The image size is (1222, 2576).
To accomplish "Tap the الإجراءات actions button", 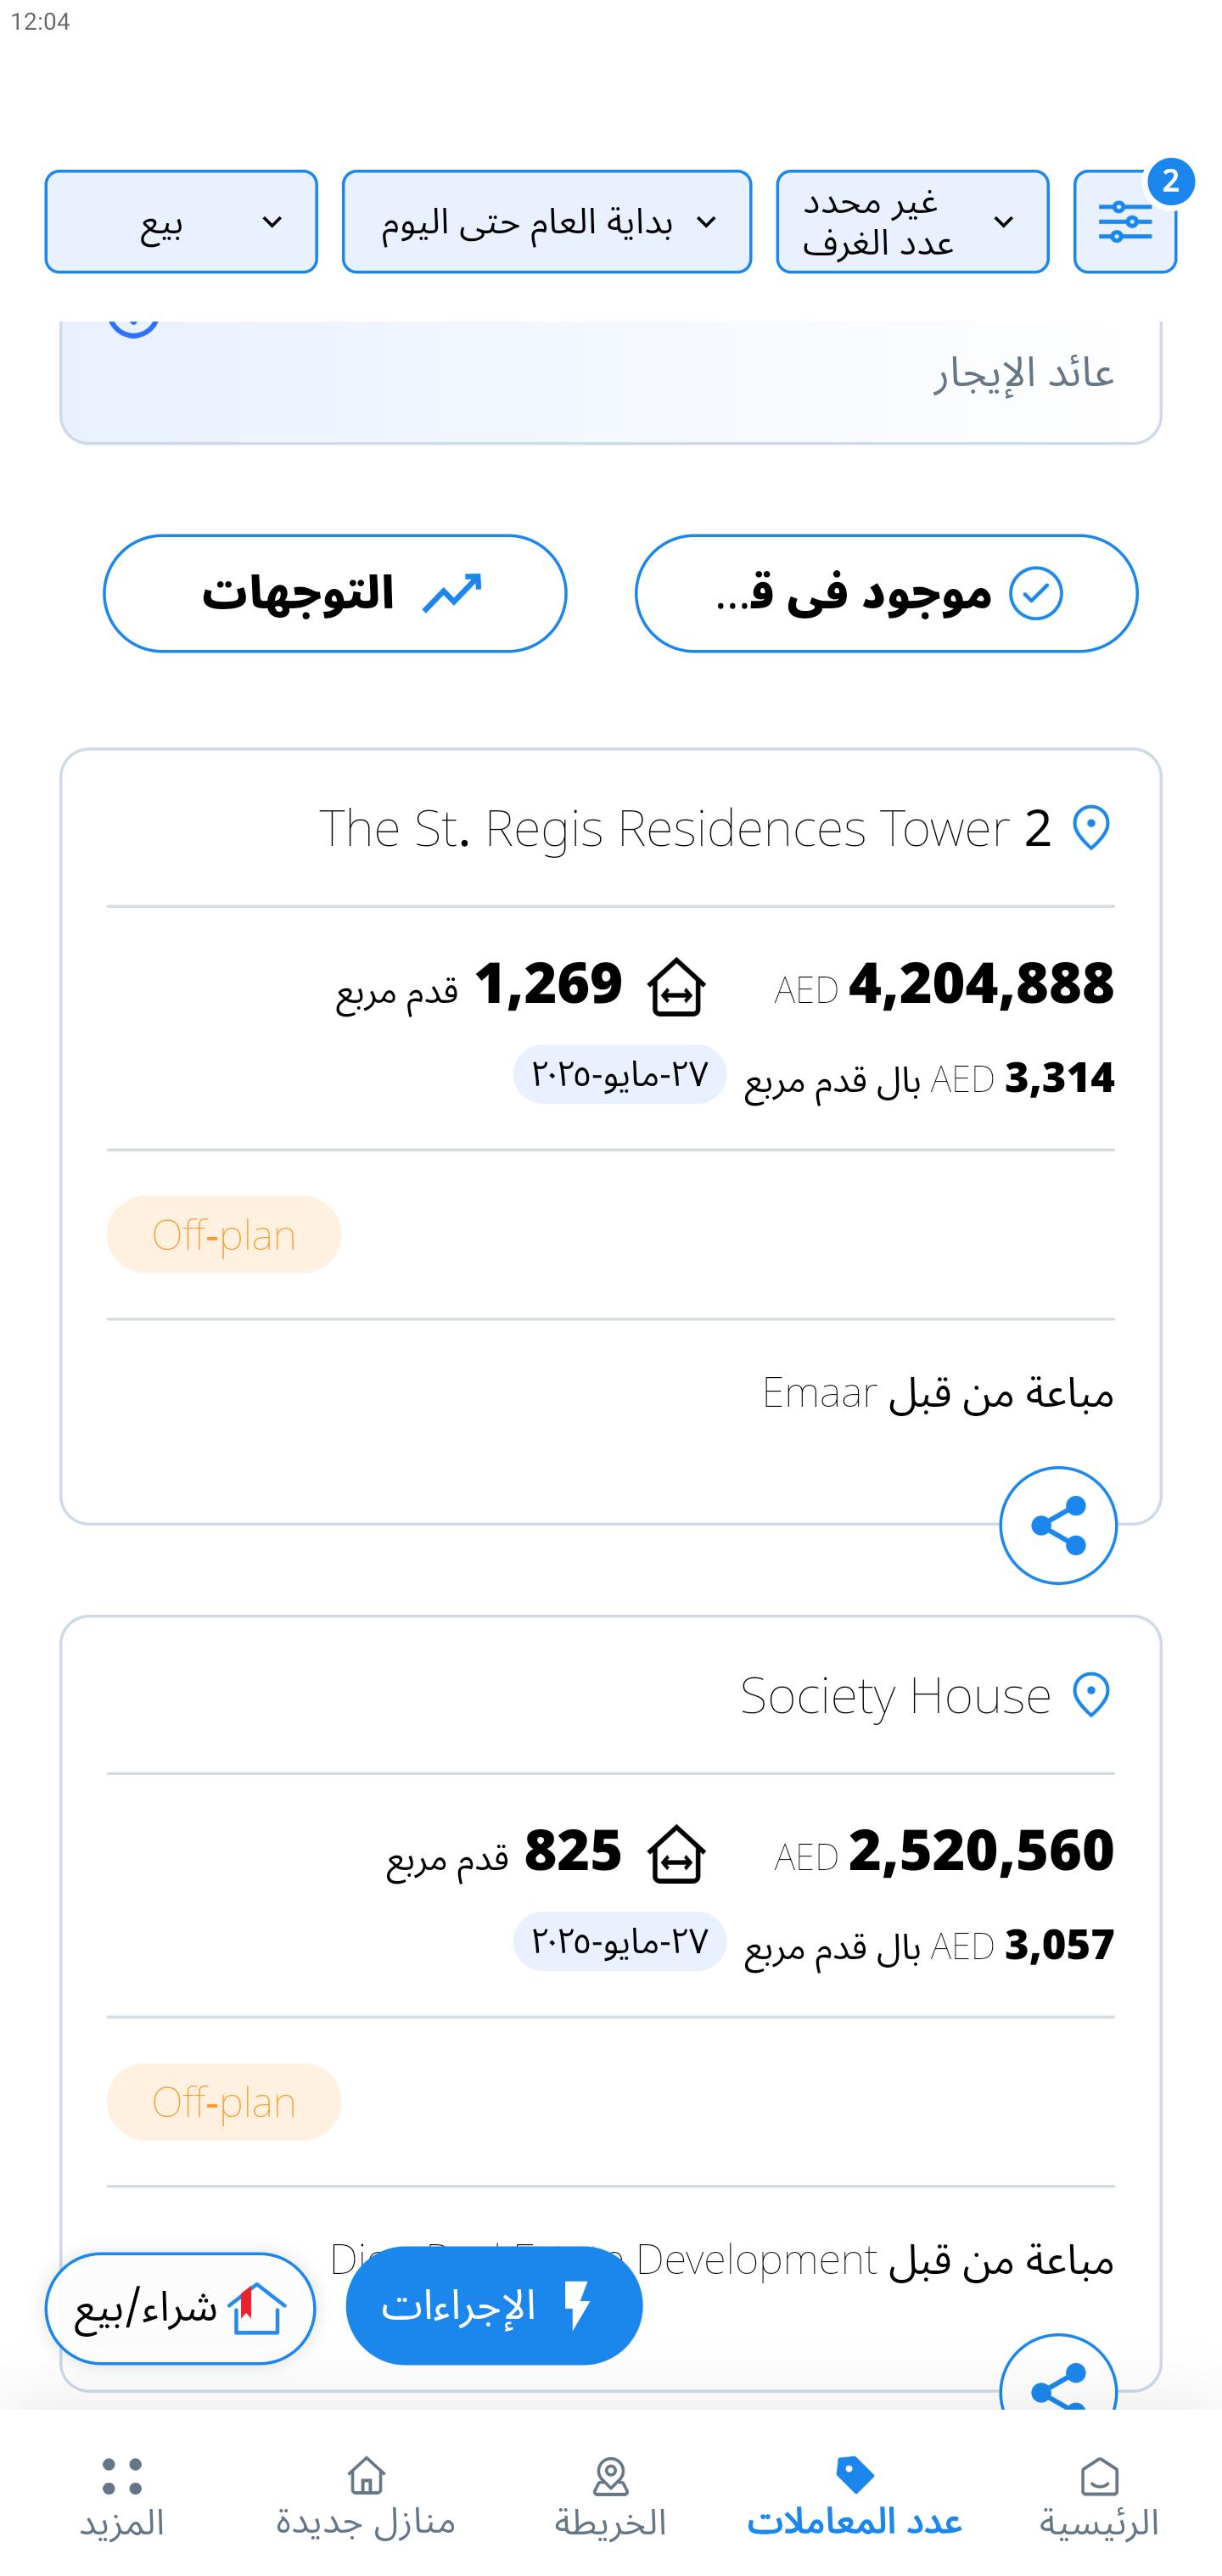I will point(494,2305).
